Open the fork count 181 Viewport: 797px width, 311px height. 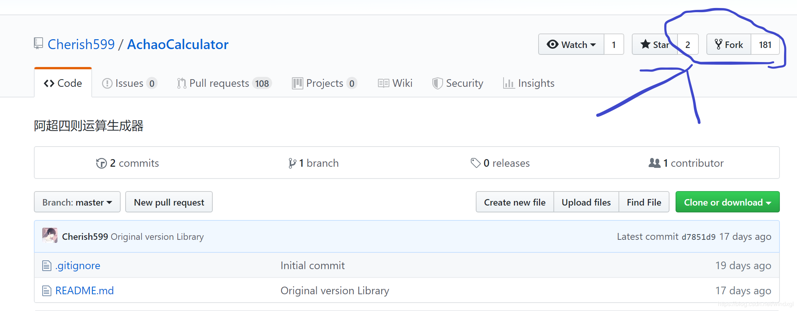pyautogui.click(x=765, y=45)
